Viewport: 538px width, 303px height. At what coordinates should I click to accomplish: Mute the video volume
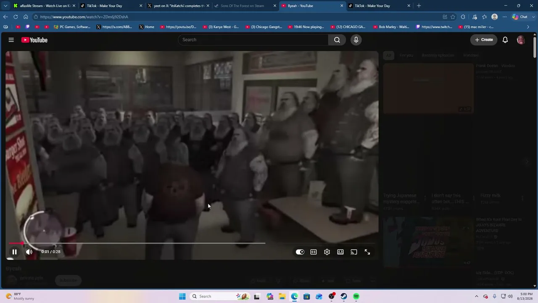[29, 252]
